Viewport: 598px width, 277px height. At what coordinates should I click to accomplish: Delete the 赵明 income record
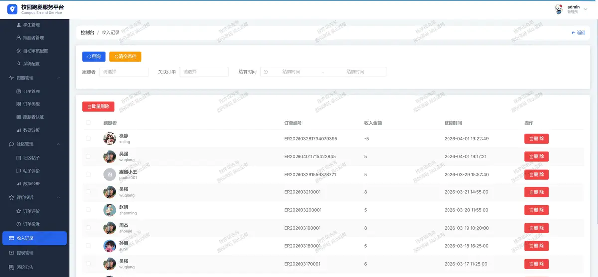[x=536, y=210]
